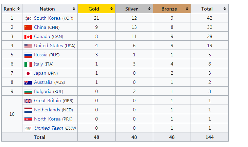Click the Italy flag icon
Image resolution: width=248 pixels, height=147 pixels.
[28, 64]
